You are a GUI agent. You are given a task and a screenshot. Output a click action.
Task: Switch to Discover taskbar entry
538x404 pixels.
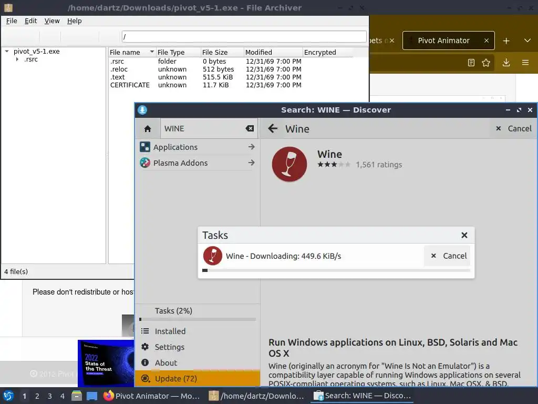[363, 396]
